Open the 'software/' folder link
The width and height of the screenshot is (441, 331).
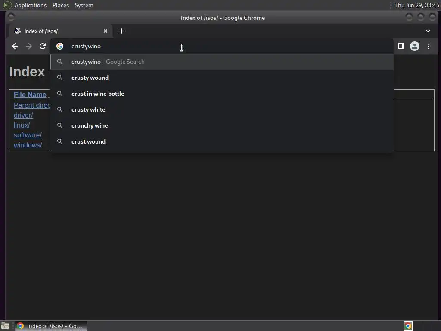click(x=28, y=135)
